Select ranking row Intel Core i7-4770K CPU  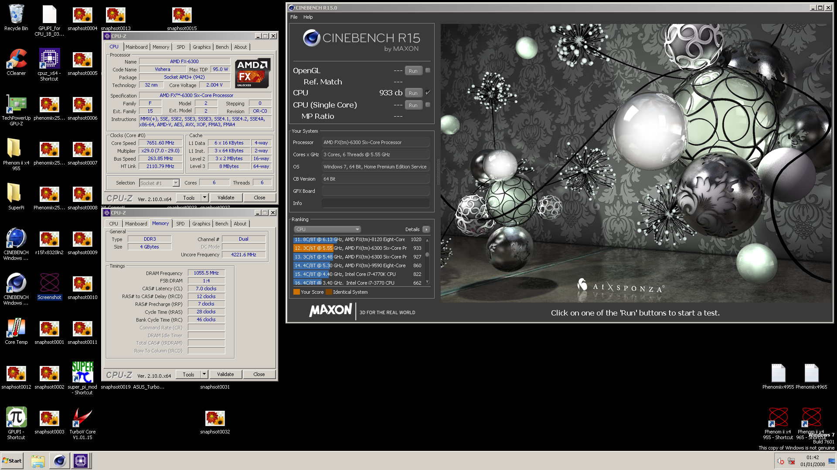(358, 274)
